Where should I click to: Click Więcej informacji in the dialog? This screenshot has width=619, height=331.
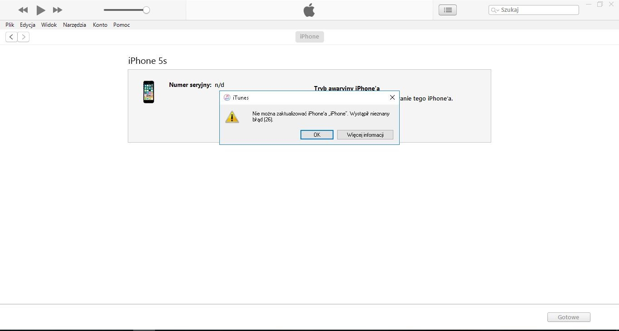point(365,134)
